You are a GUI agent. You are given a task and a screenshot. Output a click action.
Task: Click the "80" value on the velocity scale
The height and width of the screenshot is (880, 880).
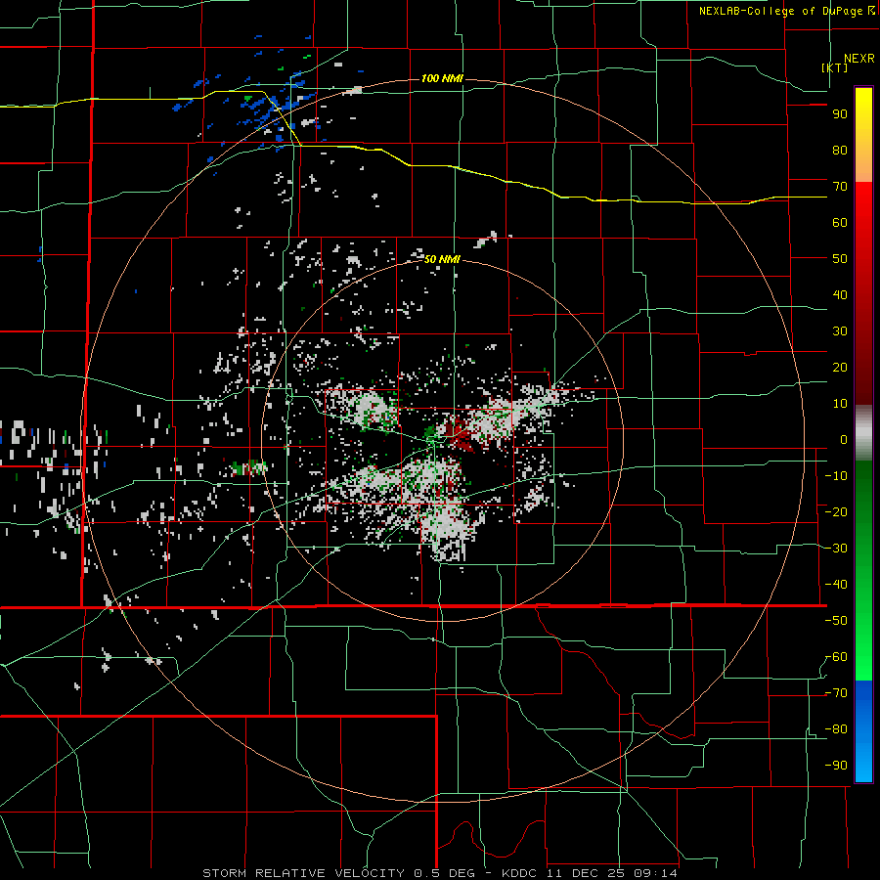pyautogui.click(x=840, y=151)
